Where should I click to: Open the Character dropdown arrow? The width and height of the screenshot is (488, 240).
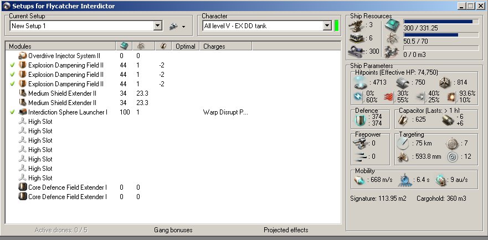pos(327,26)
